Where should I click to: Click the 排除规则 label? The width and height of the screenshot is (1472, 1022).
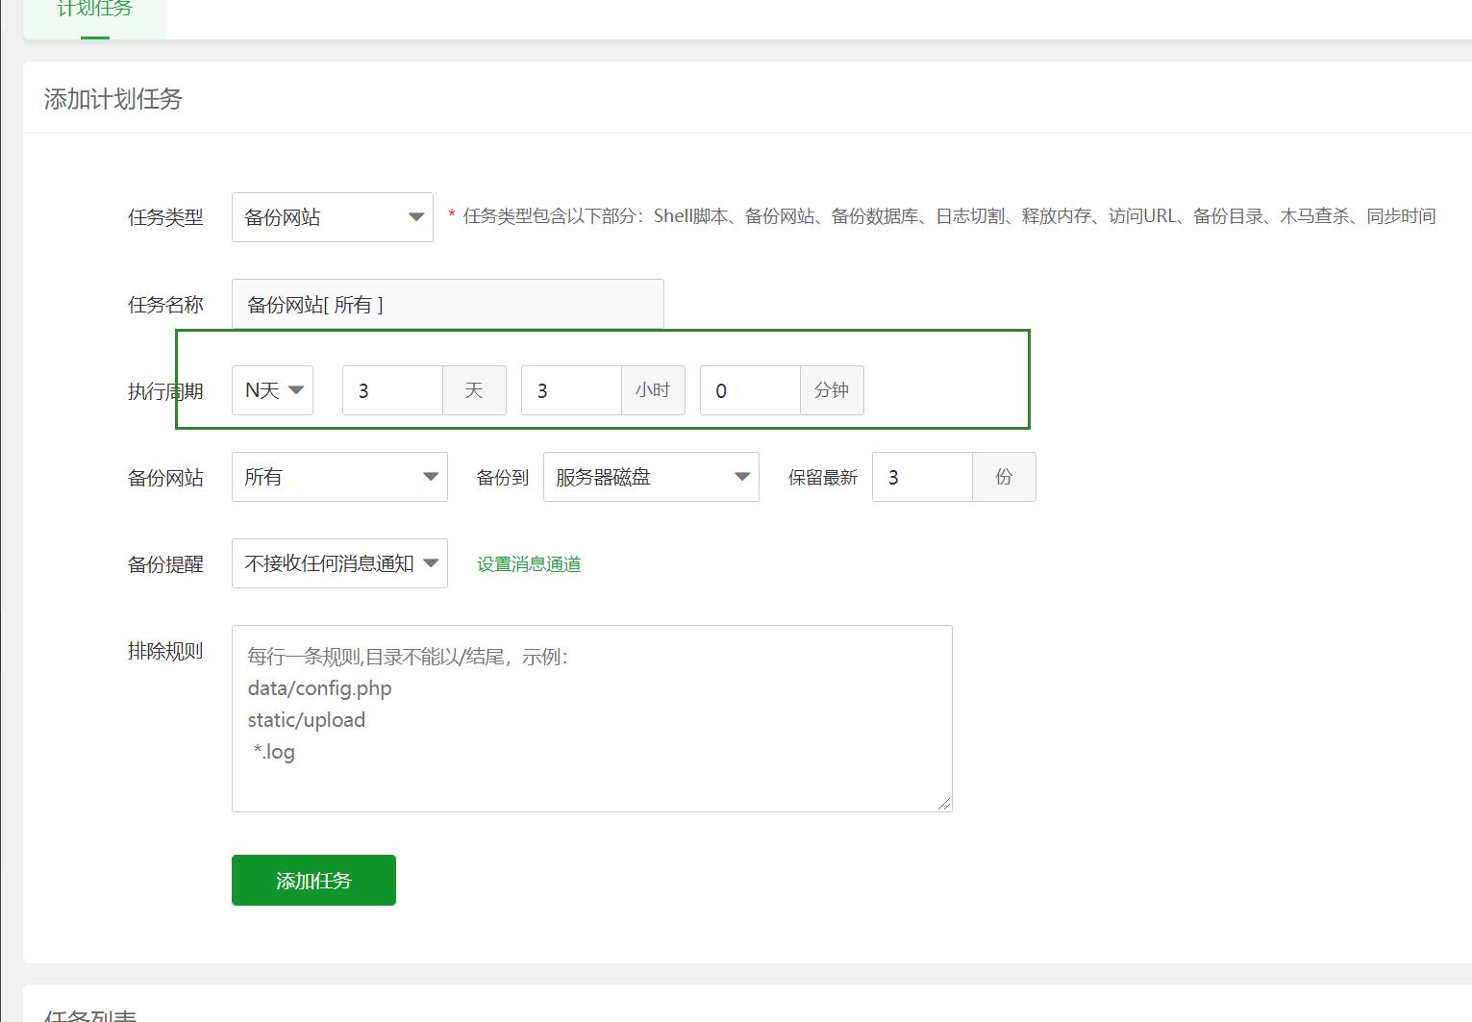click(165, 651)
